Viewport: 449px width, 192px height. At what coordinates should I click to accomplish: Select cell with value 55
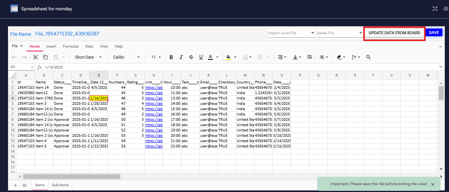click(x=117, y=146)
